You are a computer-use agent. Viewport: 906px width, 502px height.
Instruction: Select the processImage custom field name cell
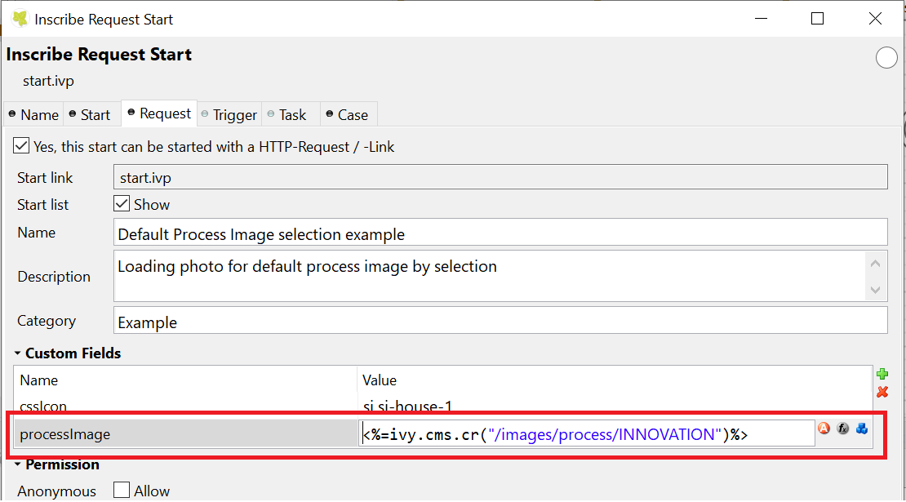tap(184, 434)
